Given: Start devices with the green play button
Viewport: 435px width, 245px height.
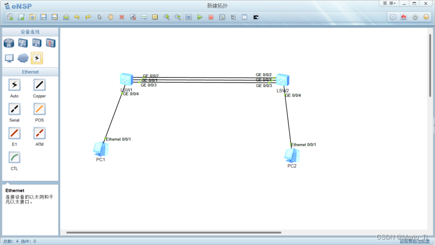Looking at the screenshot, I should [200, 17].
